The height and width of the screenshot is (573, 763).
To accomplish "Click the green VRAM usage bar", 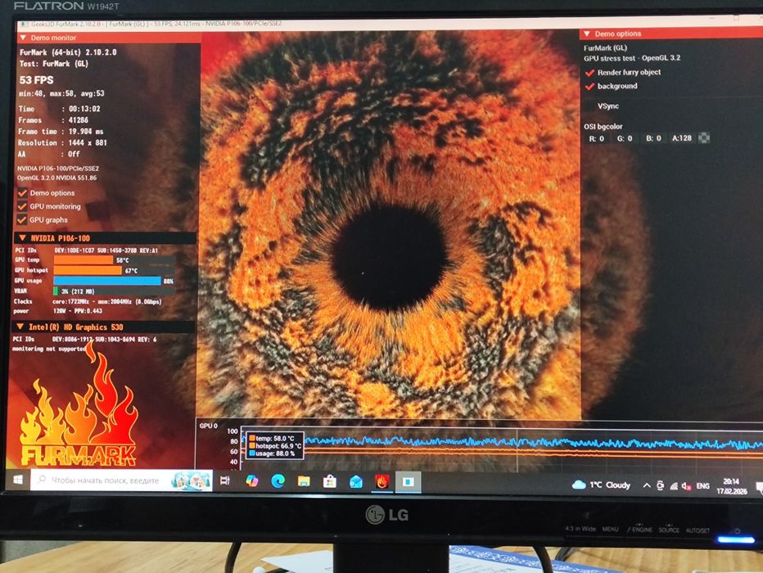I will point(56,291).
